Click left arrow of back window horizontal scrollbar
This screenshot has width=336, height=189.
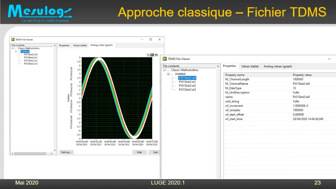12,153
